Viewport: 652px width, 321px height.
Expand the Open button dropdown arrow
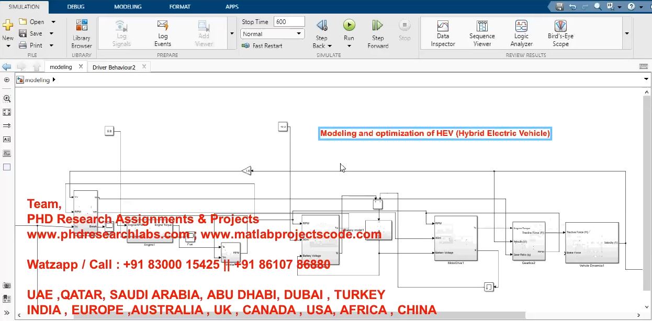point(53,22)
